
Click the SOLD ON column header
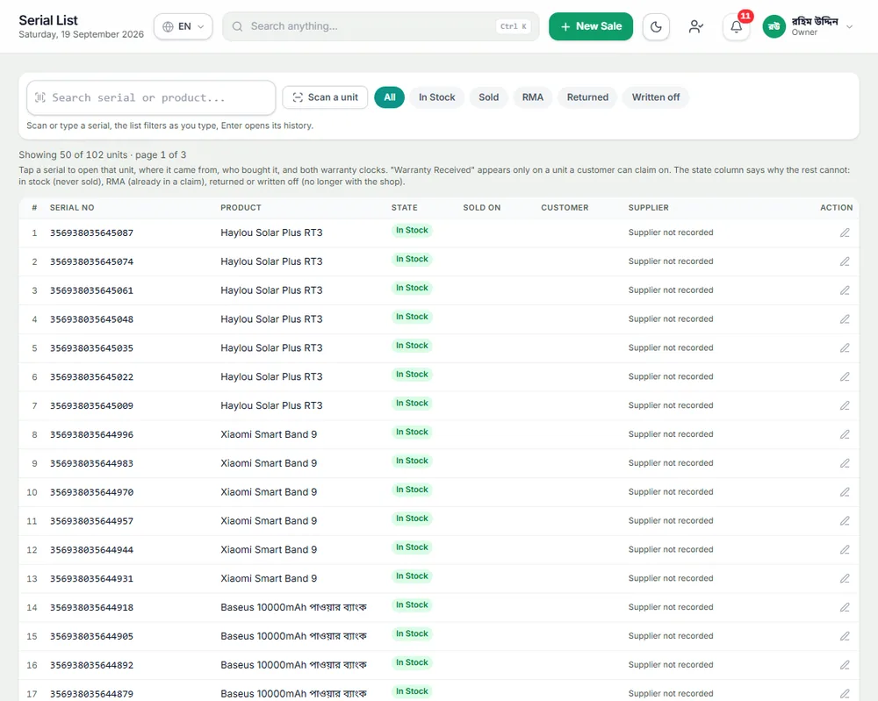pos(481,208)
